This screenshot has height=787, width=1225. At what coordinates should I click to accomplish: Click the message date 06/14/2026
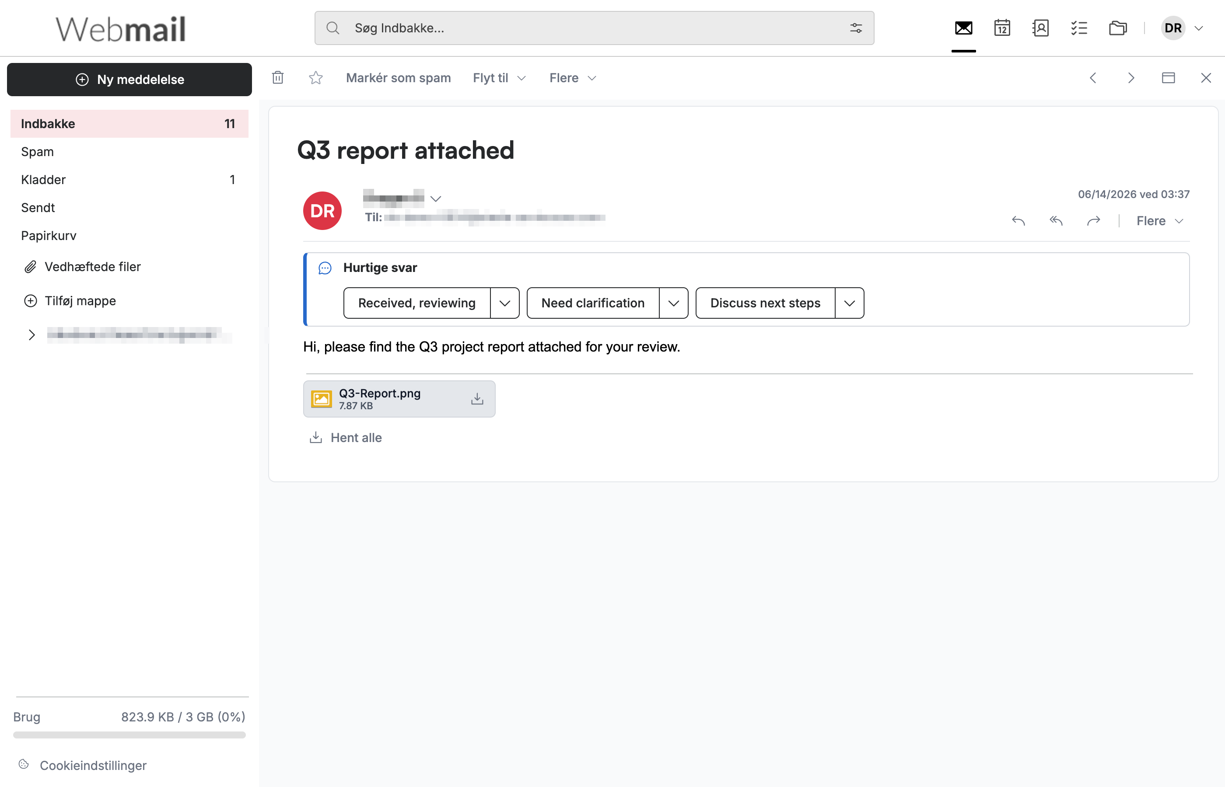pos(1134,194)
